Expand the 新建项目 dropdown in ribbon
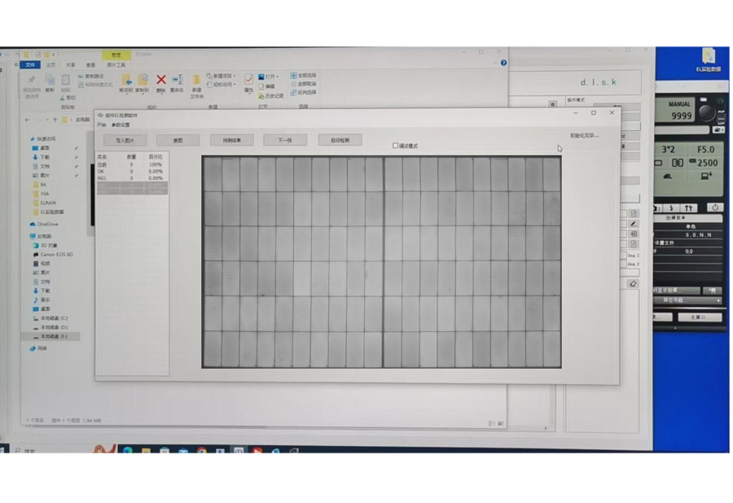The width and height of the screenshot is (733, 503). (223, 76)
